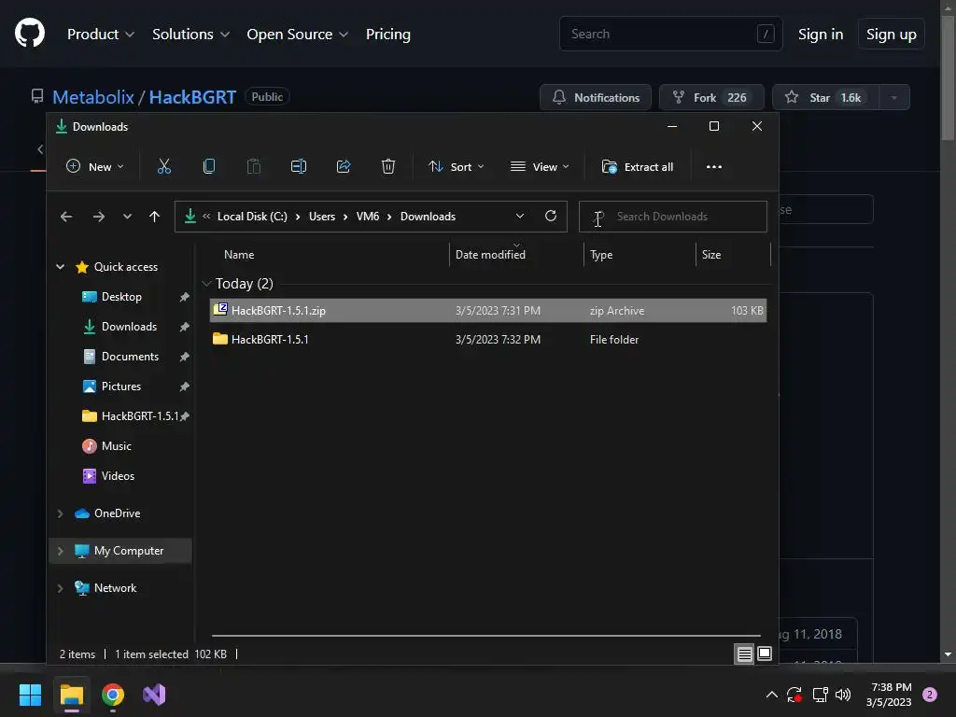Open GitHub home via Octocat logo
Viewport: 956px width, 717px height.
30,33
